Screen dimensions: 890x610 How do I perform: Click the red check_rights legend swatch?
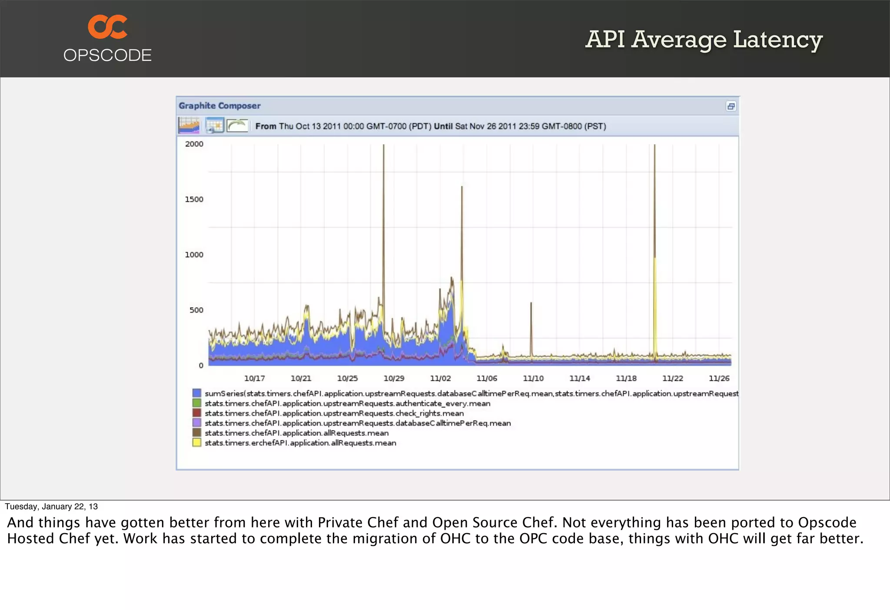(197, 413)
